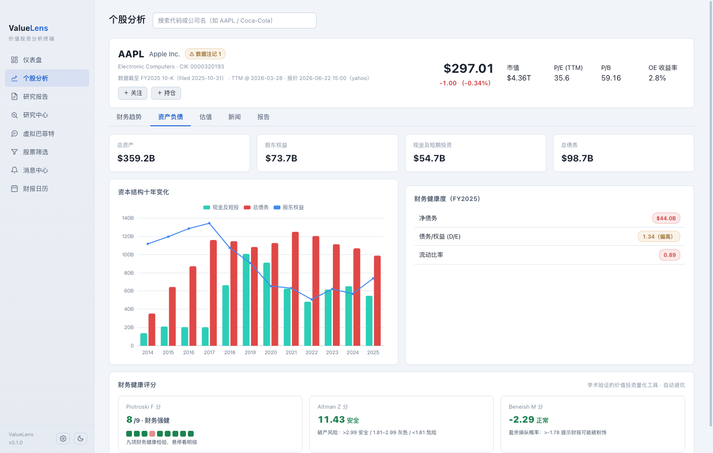Switch to the 财务趋势 tab
Image resolution: width=713 pixels, height=453 pixels.
coord(129,117)
